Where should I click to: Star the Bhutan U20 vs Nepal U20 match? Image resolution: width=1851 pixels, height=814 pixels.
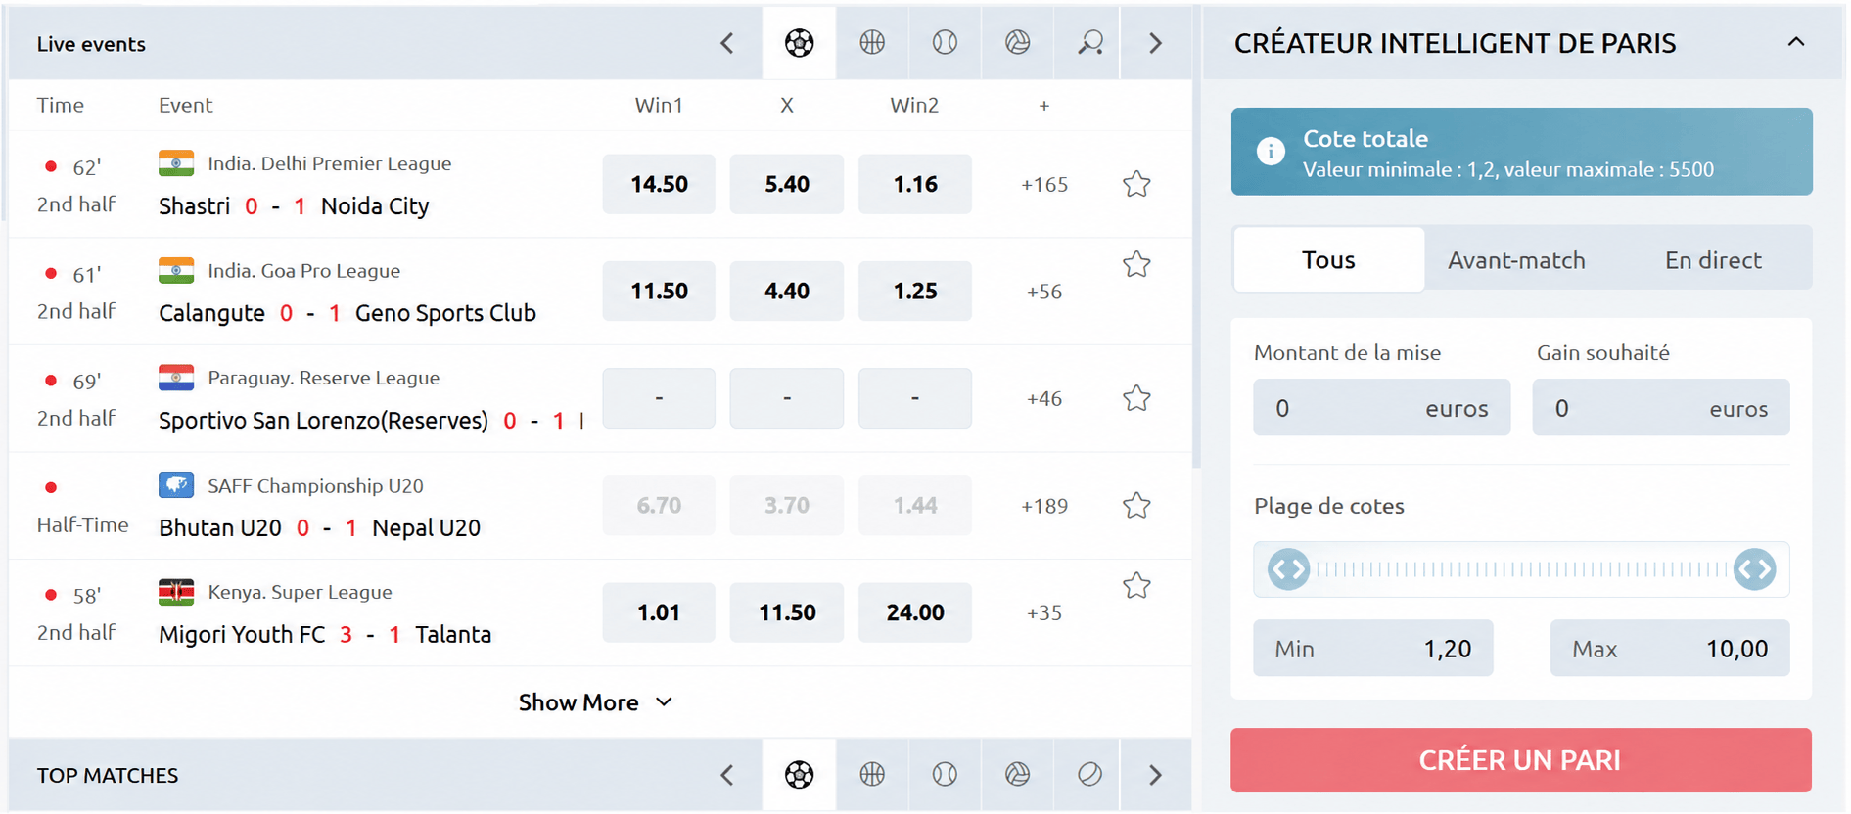pos(1135,506)
